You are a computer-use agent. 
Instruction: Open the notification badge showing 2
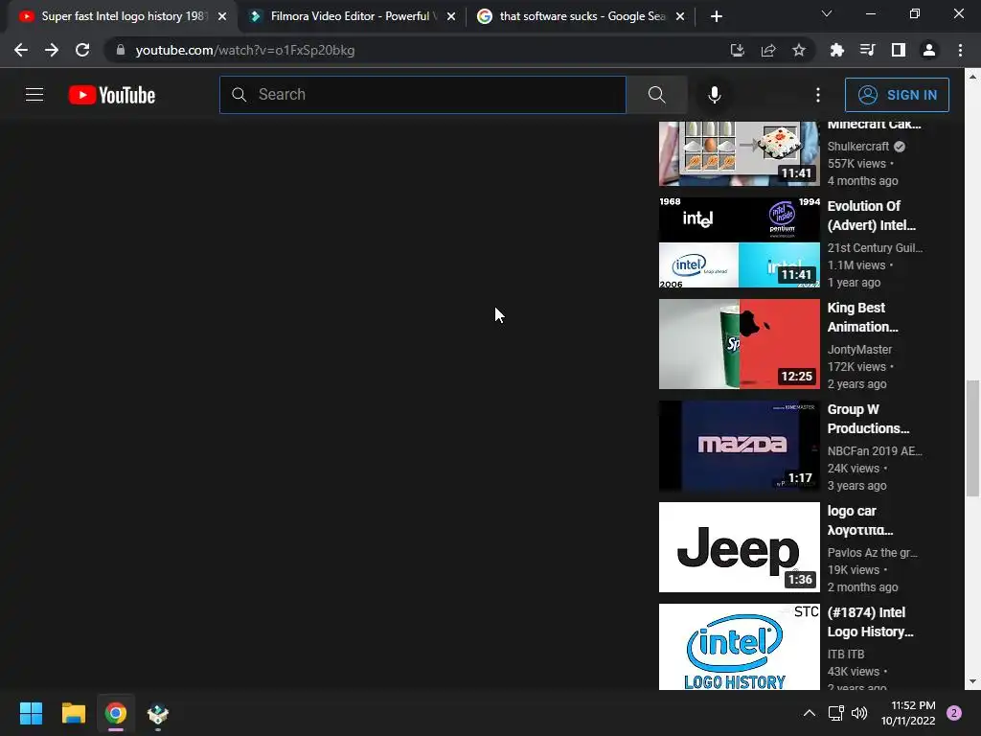[954, 713]
